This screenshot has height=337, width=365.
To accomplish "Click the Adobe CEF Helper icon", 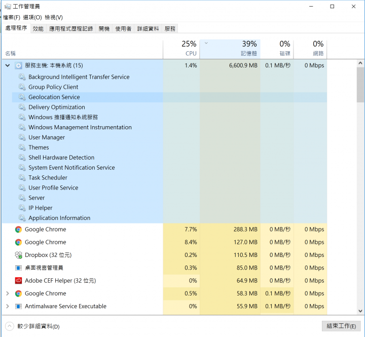I will (18, 281).
